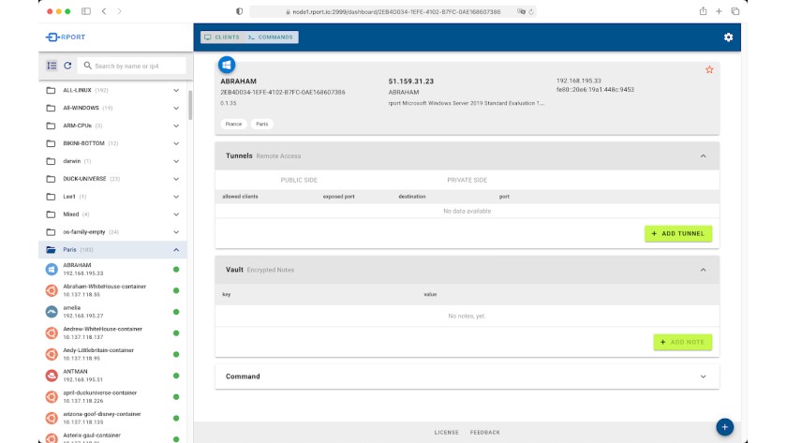Screen dimensions: 787x443
Task: Click the Ubuntu icon for april-duckuniverse-container
Action: (52, 397)
